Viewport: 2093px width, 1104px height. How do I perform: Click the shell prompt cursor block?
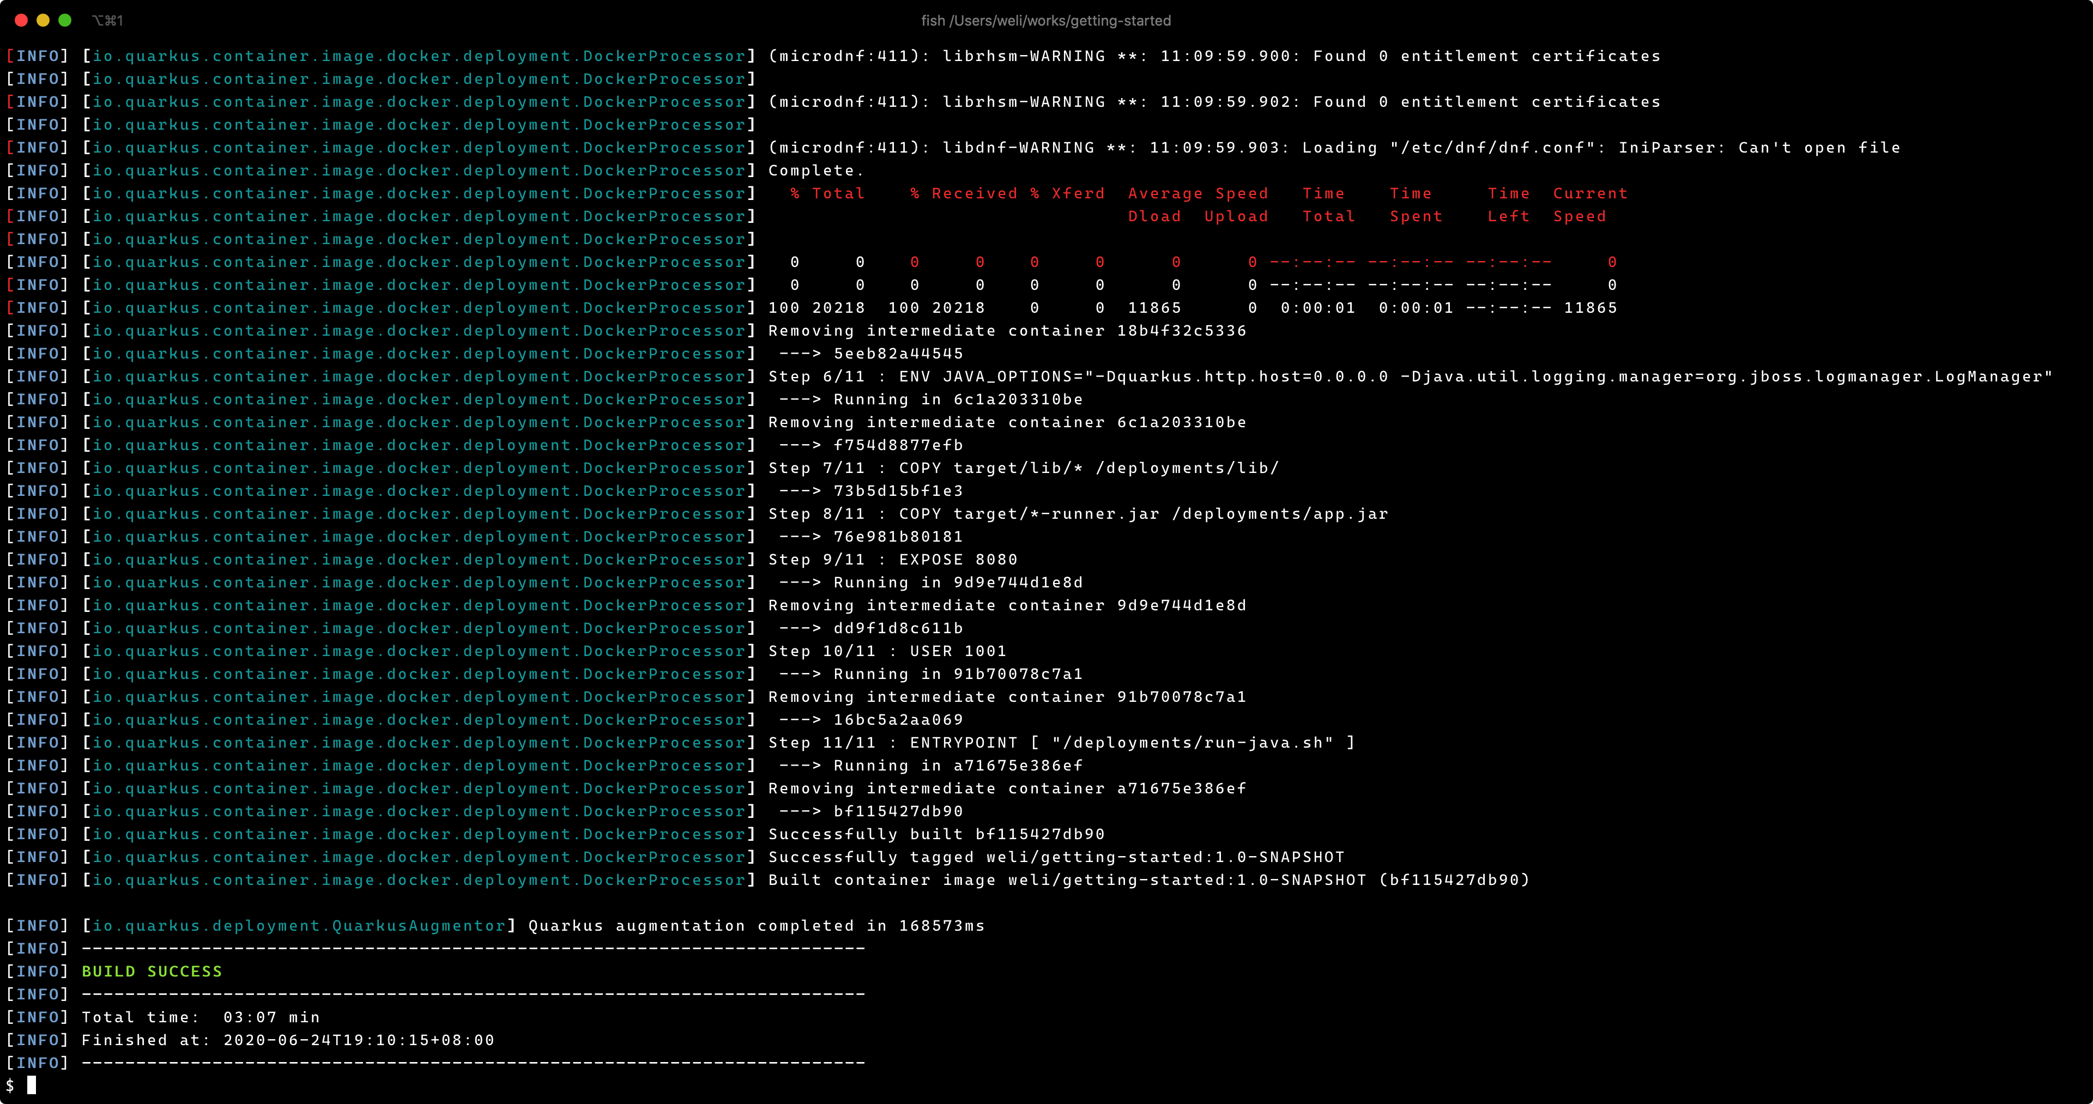(x=32, y=1085)
